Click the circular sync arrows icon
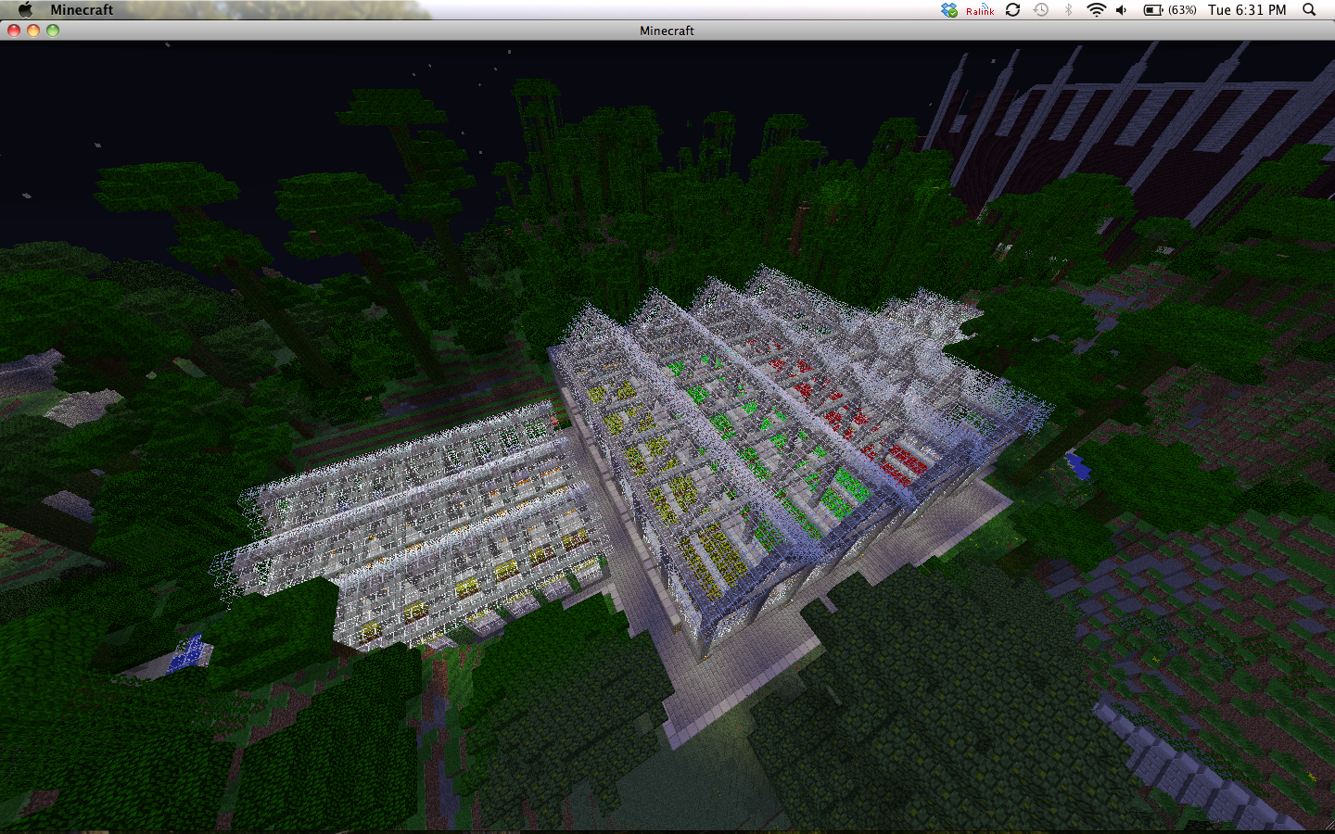This screenshot has width=1335, height=834. point(1012,9)
